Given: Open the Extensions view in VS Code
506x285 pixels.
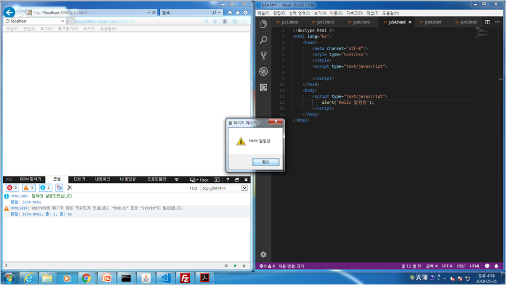Looking at the screenshot, I should [263, 87].
